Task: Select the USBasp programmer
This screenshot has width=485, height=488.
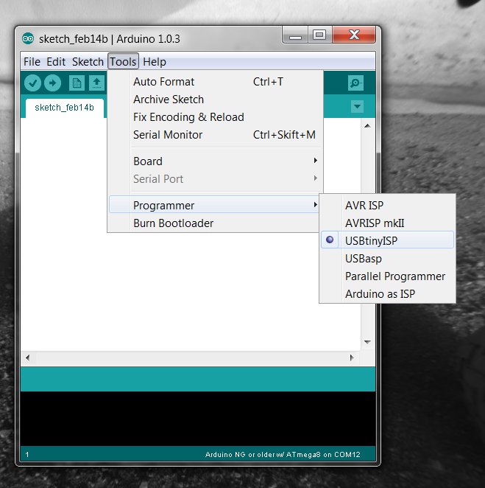Action: coord(387,258)
